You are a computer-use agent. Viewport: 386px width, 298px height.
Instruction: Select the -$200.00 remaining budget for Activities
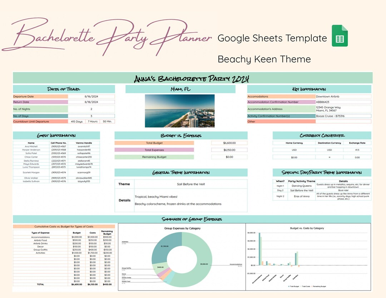107,253
